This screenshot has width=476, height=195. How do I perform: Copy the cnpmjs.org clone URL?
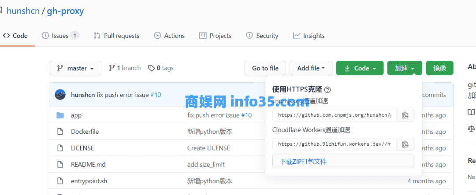[405, 115]
